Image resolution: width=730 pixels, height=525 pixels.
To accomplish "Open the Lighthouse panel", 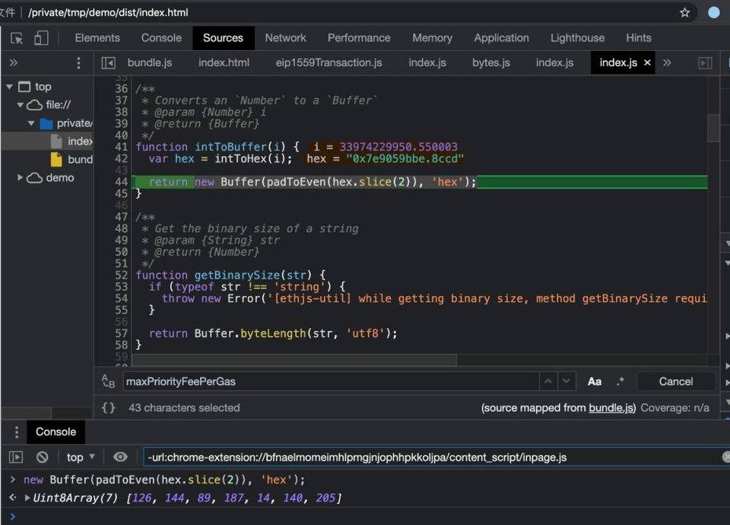I will point(577,38).
